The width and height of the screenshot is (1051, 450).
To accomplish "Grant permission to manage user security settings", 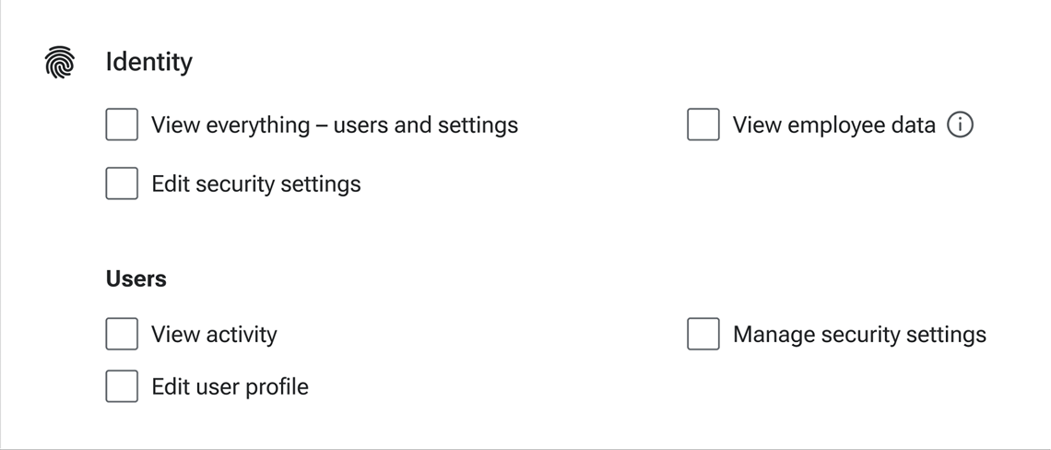I will click(x=703, y=334).
